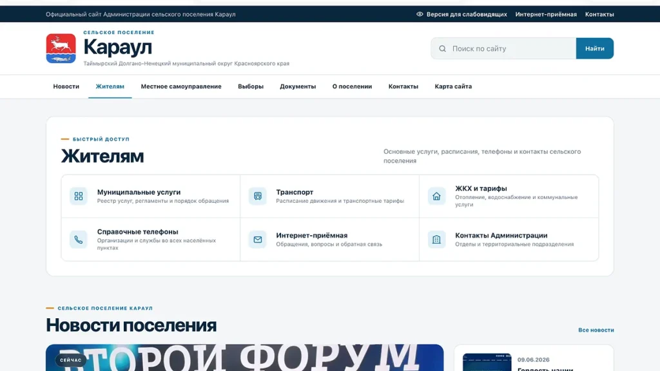Click the Реестр услуг, регламенты description
The height and width of the screenshot is (371, 660).
163,201
